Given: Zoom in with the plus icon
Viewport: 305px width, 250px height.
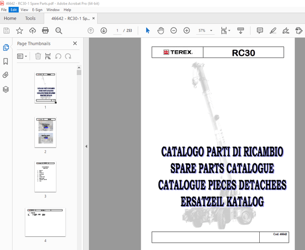Looking at the screenshot, I should (186, 31).
